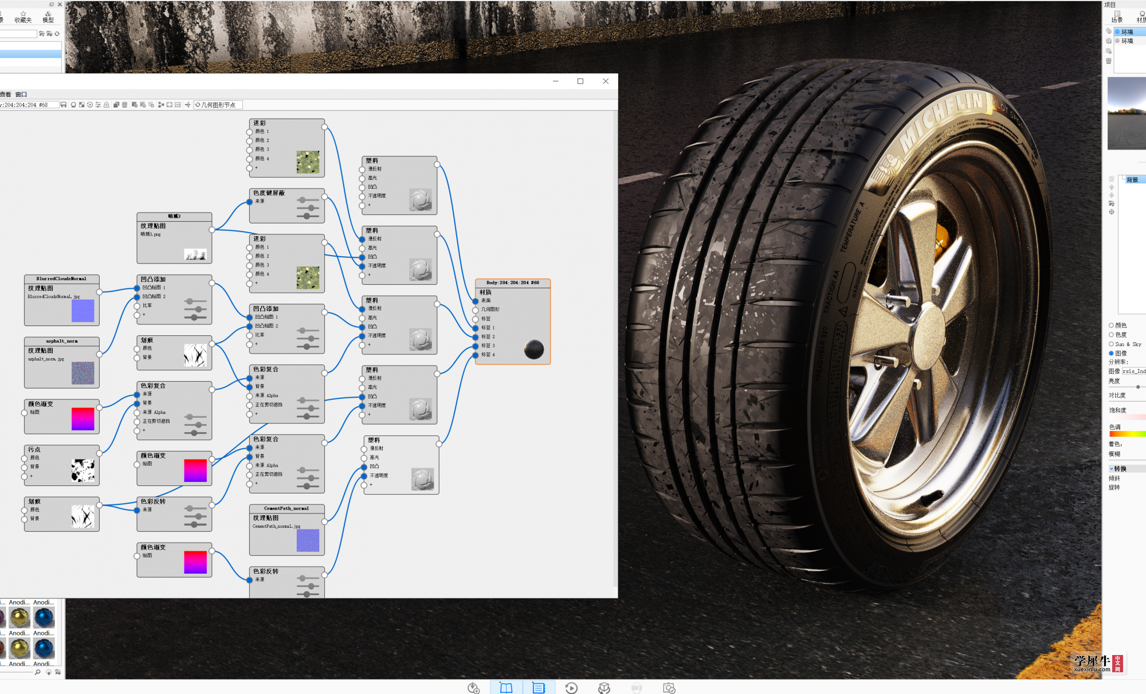This screenshot has width=1146, height=694.
Task: Open the 几何图形节点 dropdown in graph toolbar
Action: 218,105
